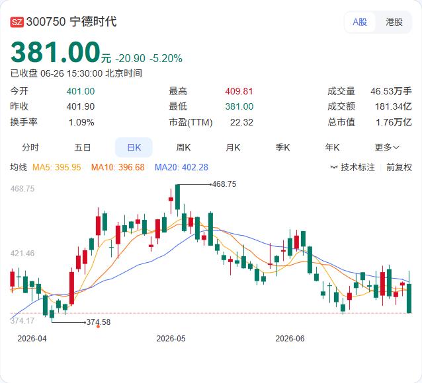Image resolution: width=422 pixels, height=383 pixels.
Task: Click the MA5: 395.95 indicator label
Action: [x=56, y=167]
